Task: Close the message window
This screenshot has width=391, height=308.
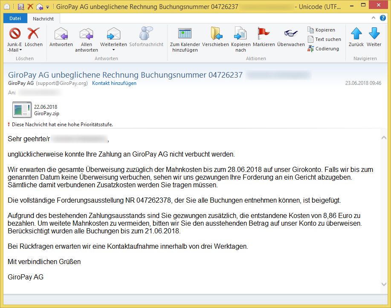Action: [378, 5]
